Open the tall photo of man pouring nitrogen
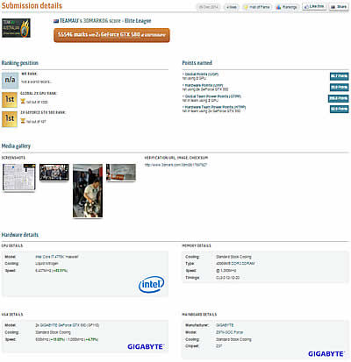The width and height of the screenshot is (351, 362). [88, 191]
